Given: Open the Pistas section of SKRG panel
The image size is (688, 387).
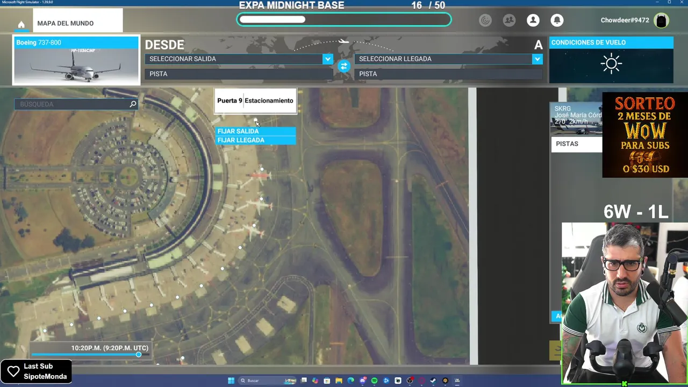Looking at the screenshot, I should coord(576,144).
